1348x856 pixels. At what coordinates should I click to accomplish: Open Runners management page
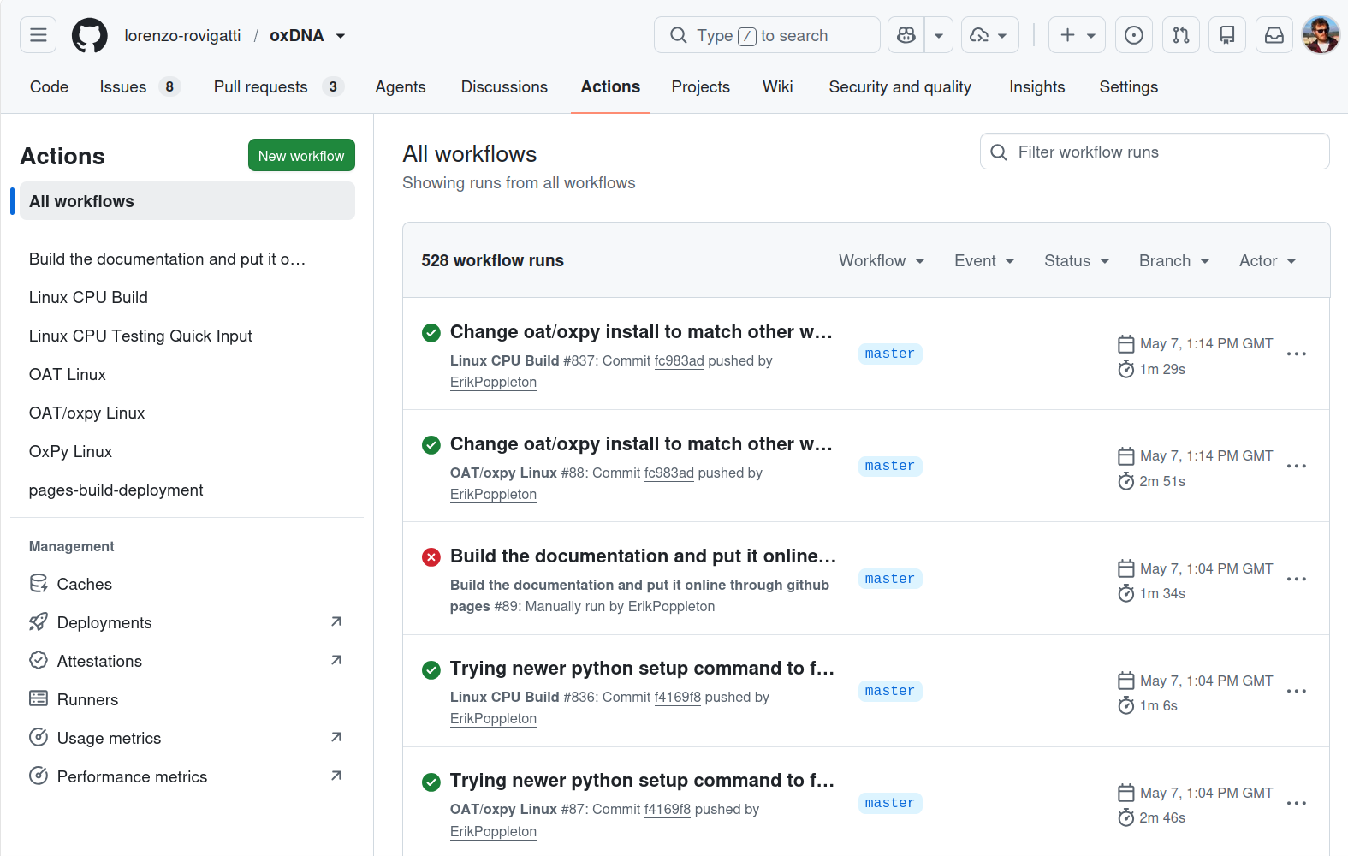(x=187, y=699)
